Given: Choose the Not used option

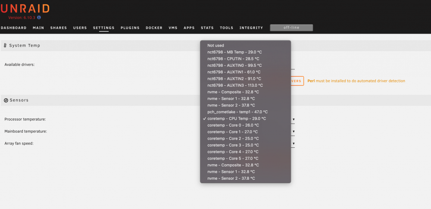Looking at the screenshot, I should (x=245, y=45).
